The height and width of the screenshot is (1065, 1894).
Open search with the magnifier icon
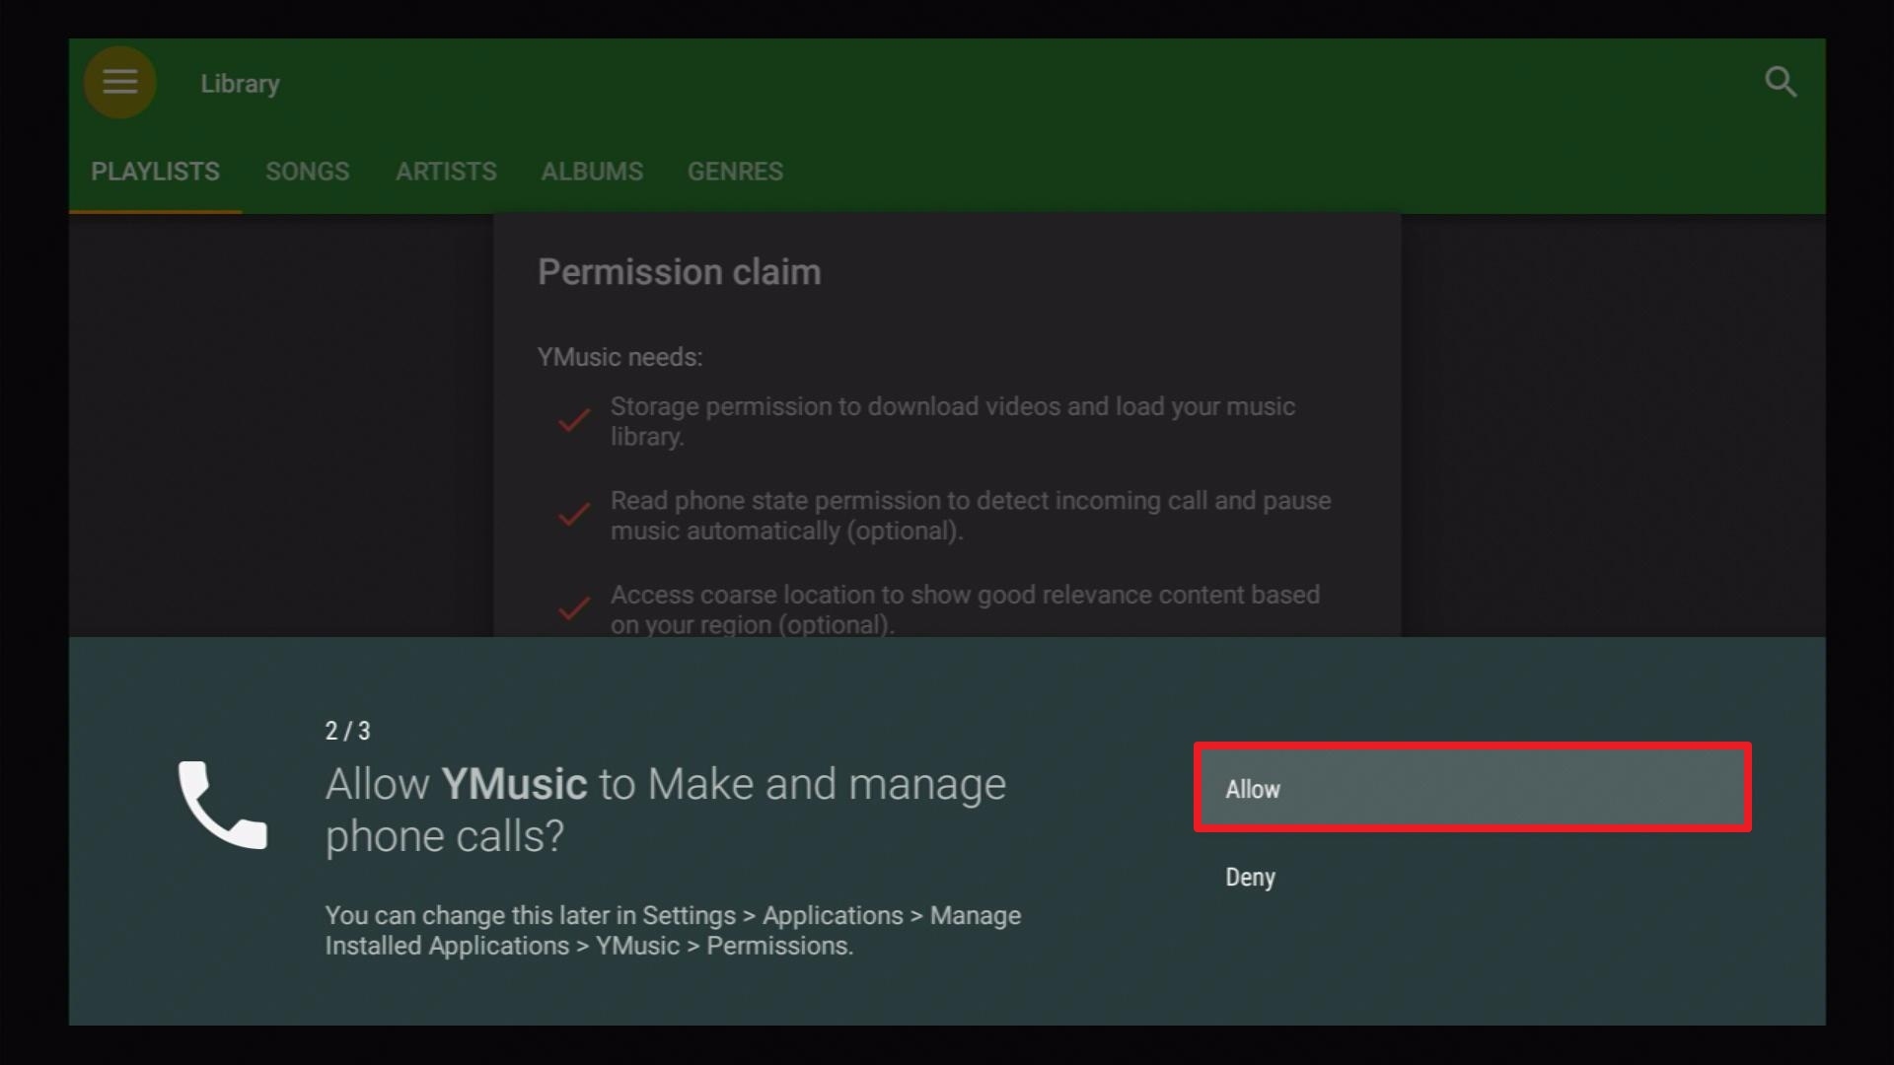pyautogui.click(x=1781, y=82)
